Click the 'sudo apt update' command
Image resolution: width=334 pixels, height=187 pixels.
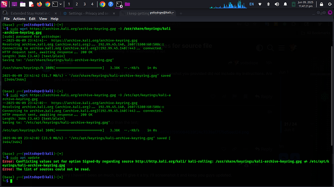click(25, 158)
